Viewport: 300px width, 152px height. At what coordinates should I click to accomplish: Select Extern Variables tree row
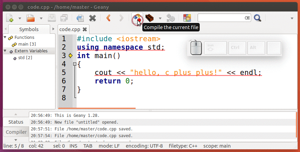pos(29,51)
